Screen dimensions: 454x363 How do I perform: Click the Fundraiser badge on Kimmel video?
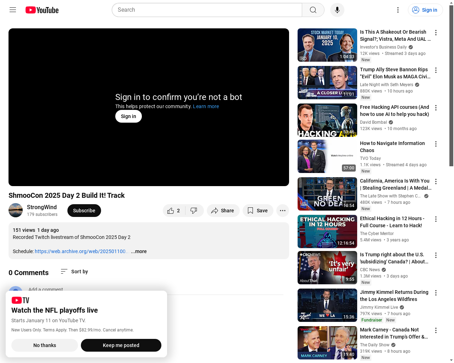372,320
